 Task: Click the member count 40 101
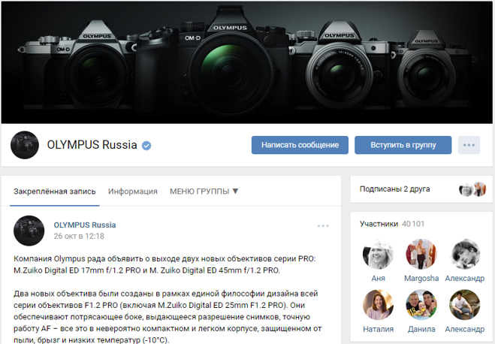pyautogui.click(x=413, y=224)
